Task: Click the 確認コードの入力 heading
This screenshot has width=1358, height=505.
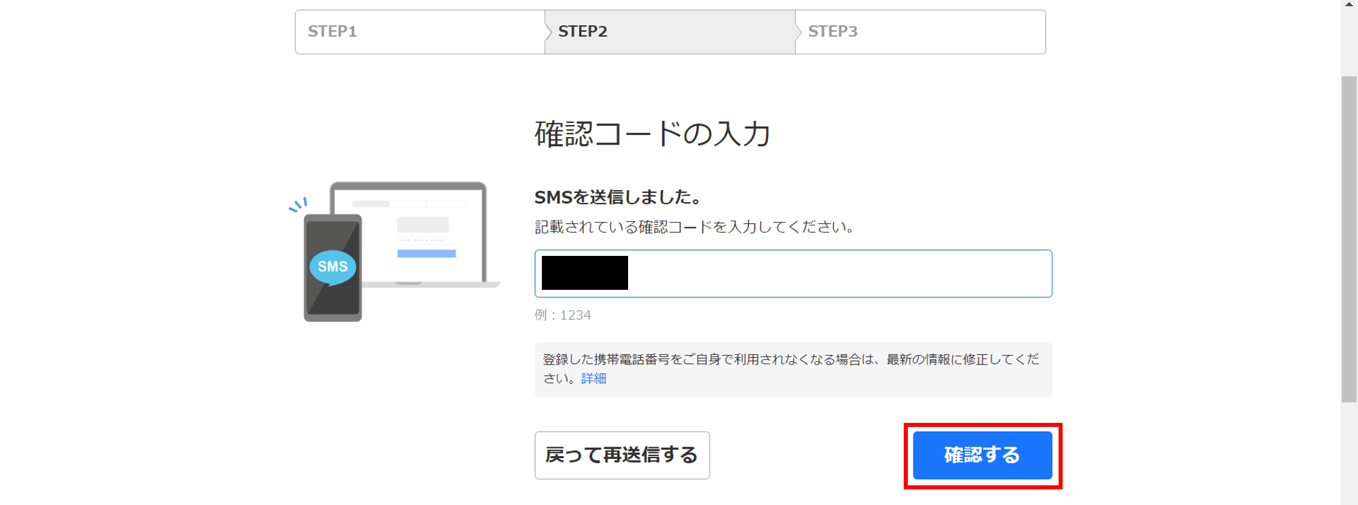Action: point(653,134)
